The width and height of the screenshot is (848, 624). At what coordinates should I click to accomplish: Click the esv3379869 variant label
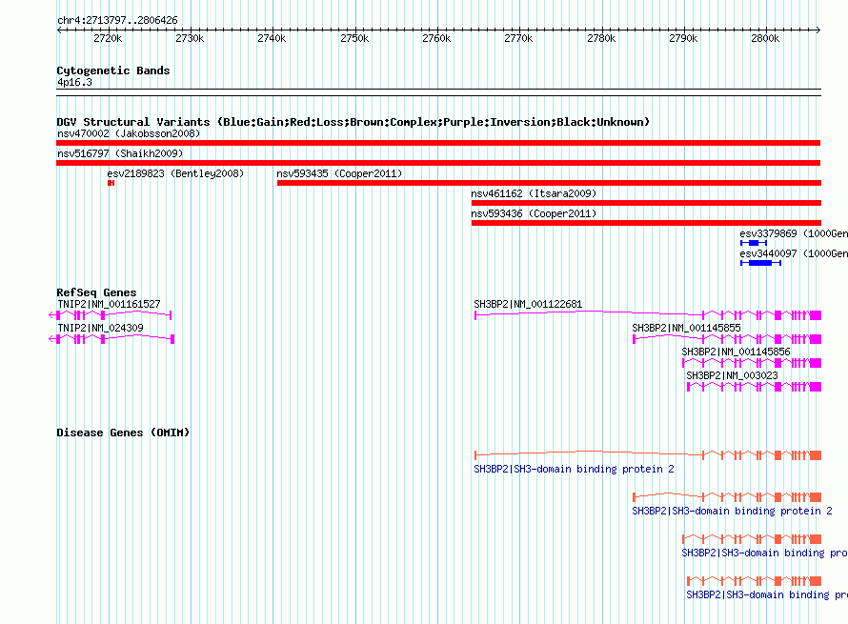click(794, 233)
